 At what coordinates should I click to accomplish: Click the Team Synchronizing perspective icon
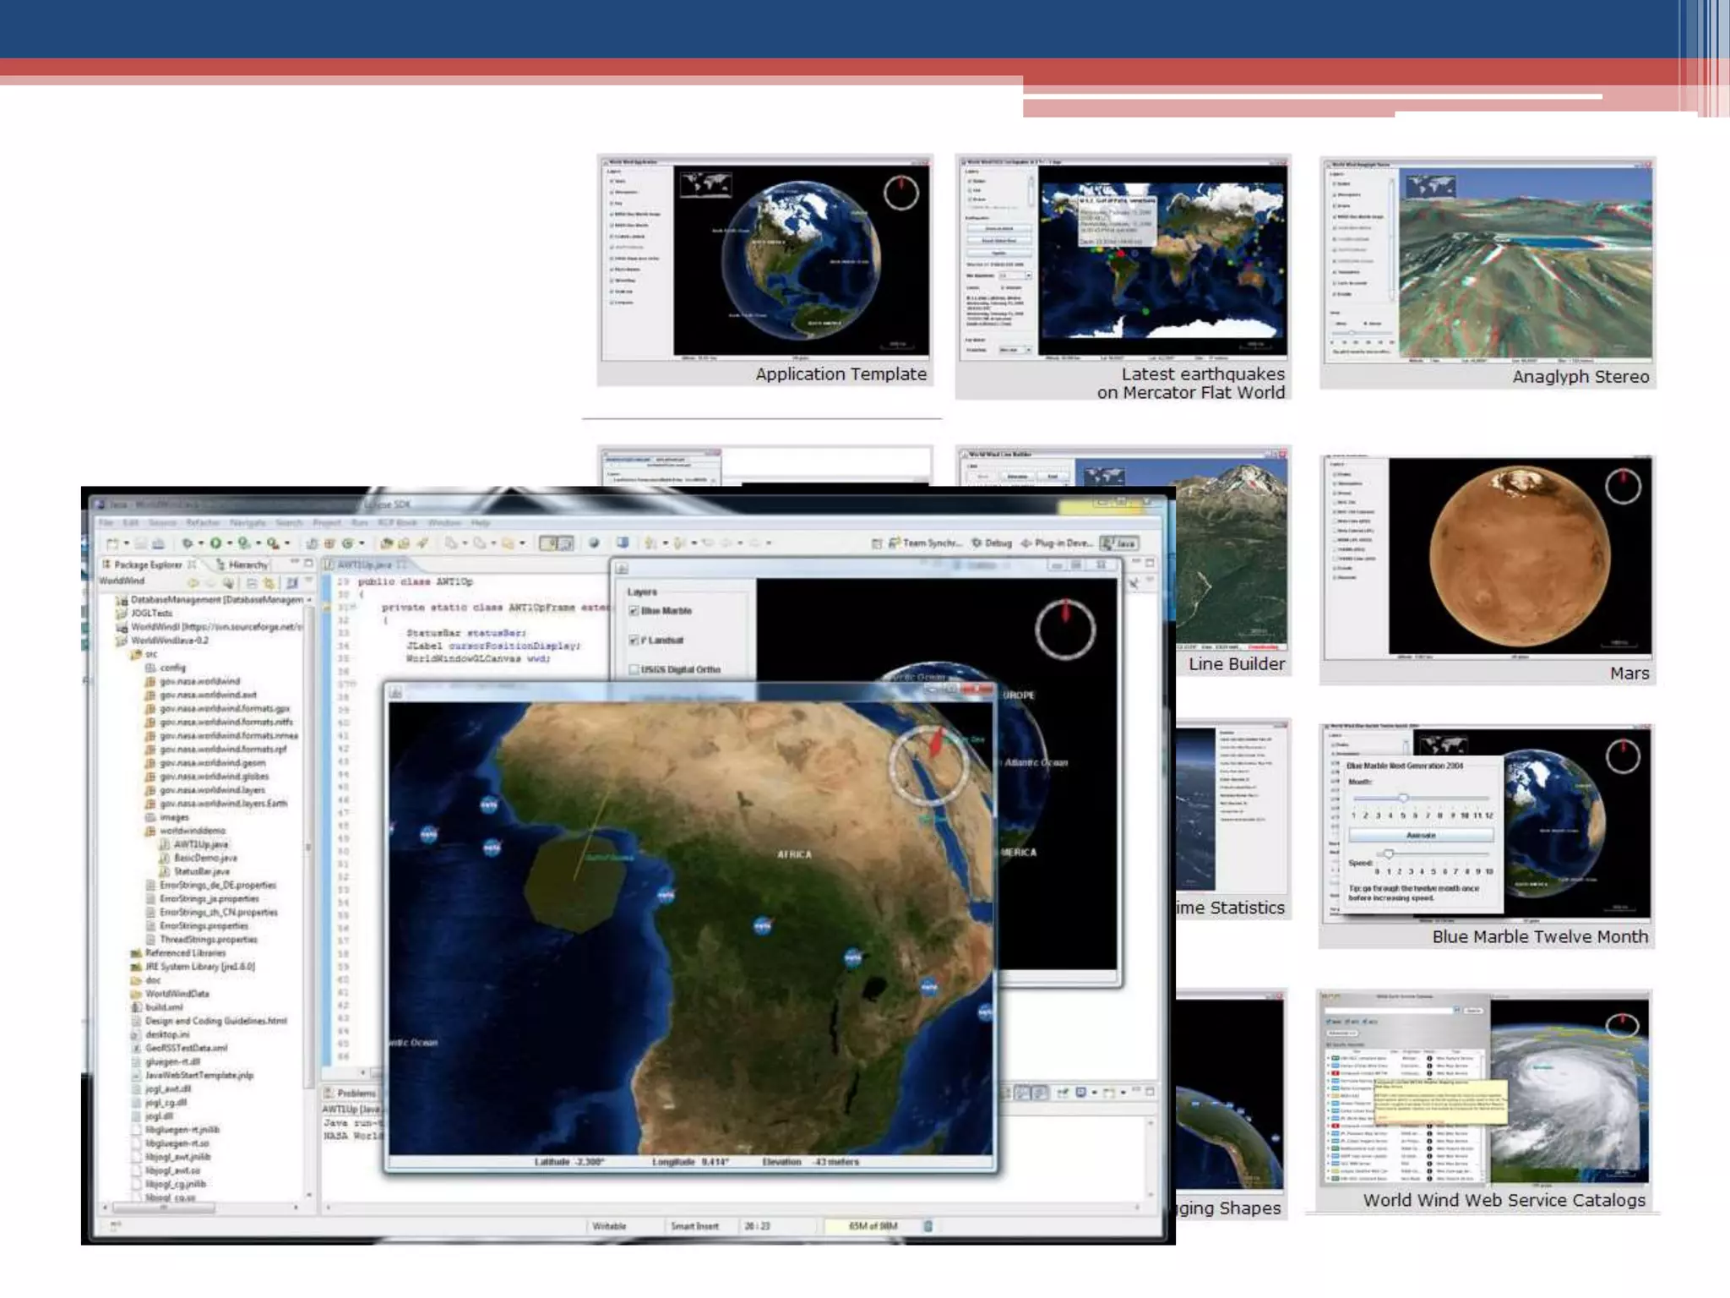pos(894,543)
